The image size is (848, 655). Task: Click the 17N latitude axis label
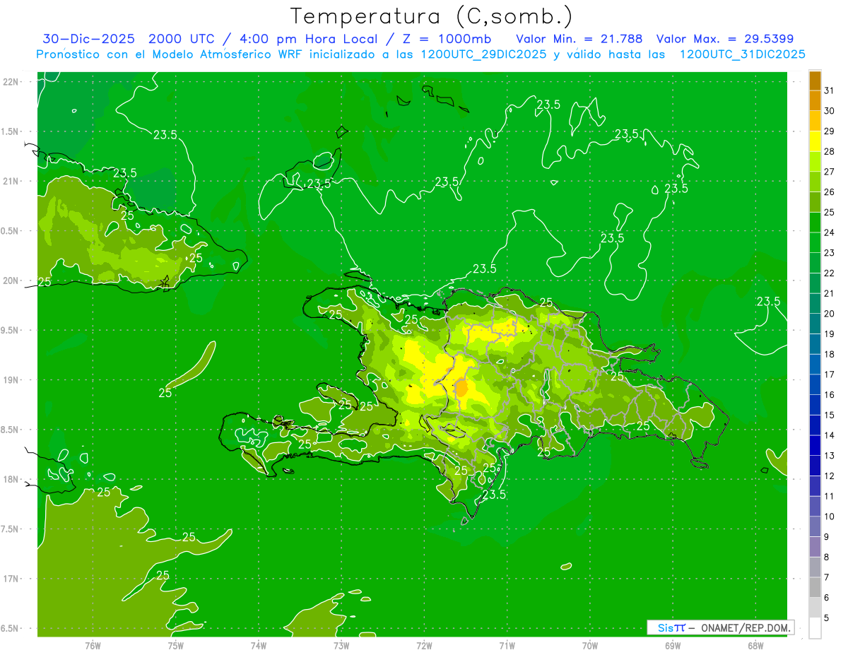pos(12,579)
